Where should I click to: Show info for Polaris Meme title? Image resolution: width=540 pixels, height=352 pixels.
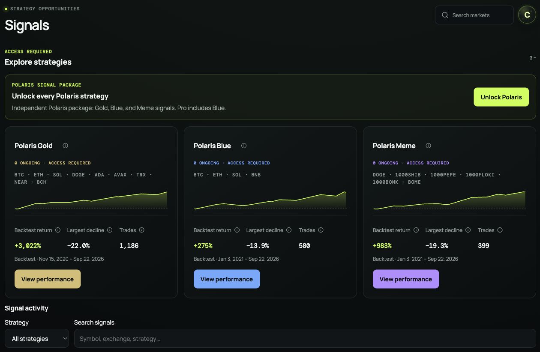428,146
